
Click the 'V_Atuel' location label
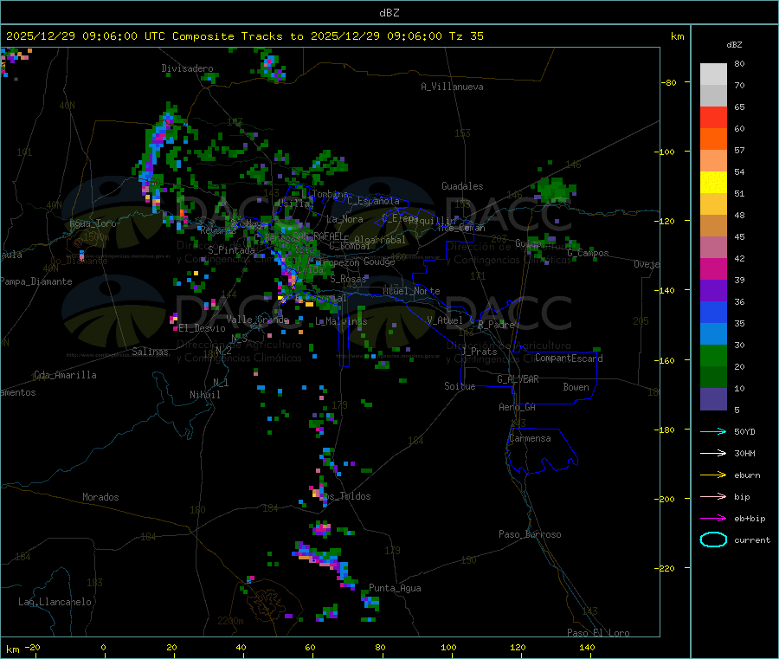click(x=445, y=320)
